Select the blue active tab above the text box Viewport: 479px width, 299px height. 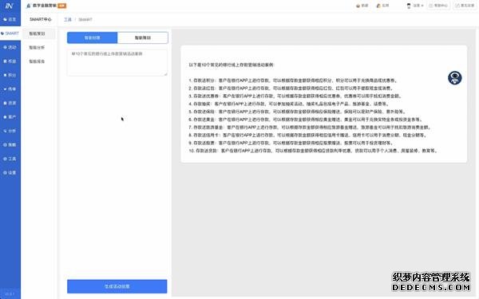pos(93,37)
